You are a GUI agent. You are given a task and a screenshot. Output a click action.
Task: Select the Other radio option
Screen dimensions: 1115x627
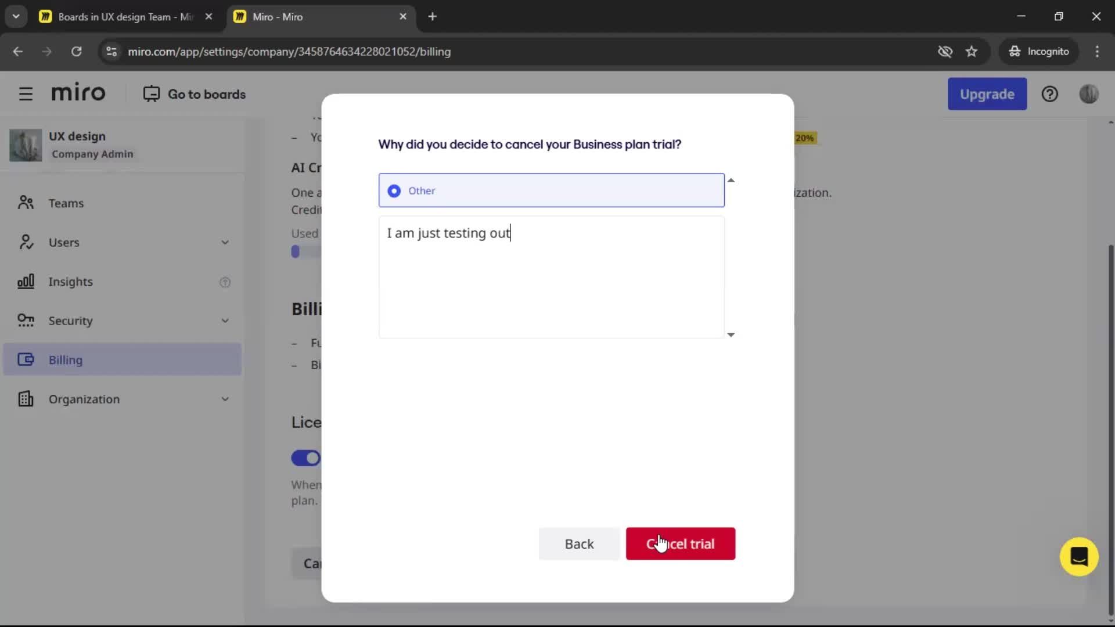(551, 190)
